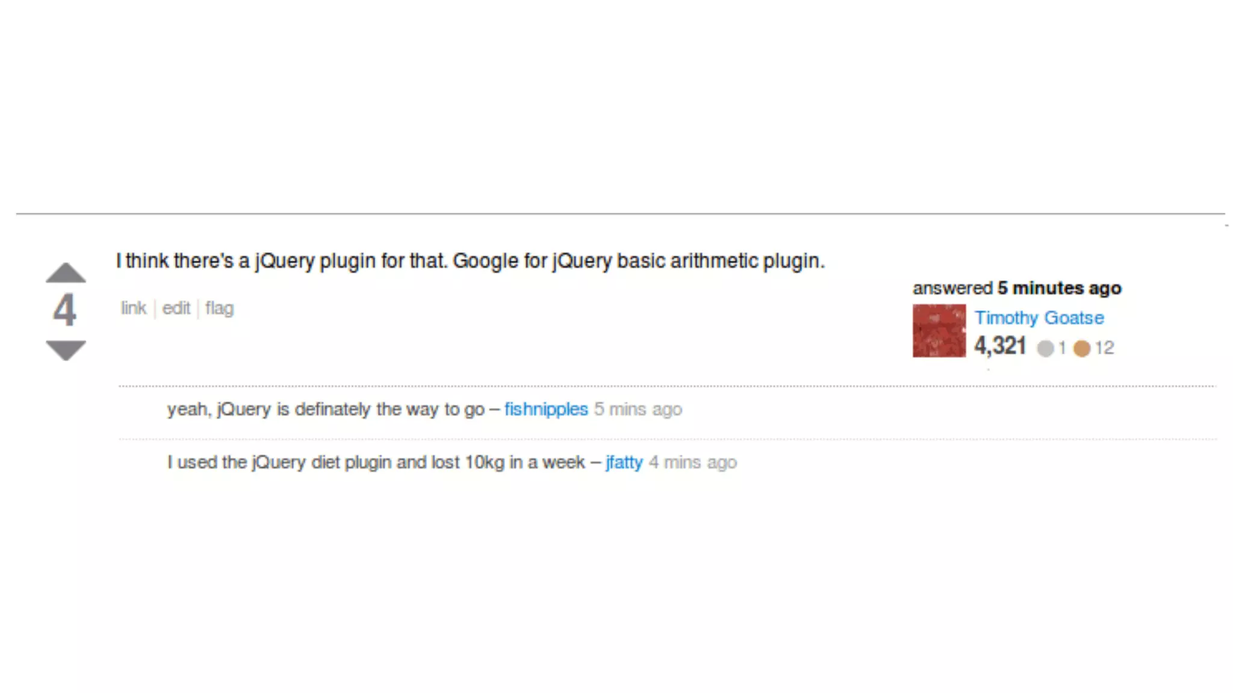Click the vote count number 4
Screen dimensions: 1233x693
tap(64, 310)
